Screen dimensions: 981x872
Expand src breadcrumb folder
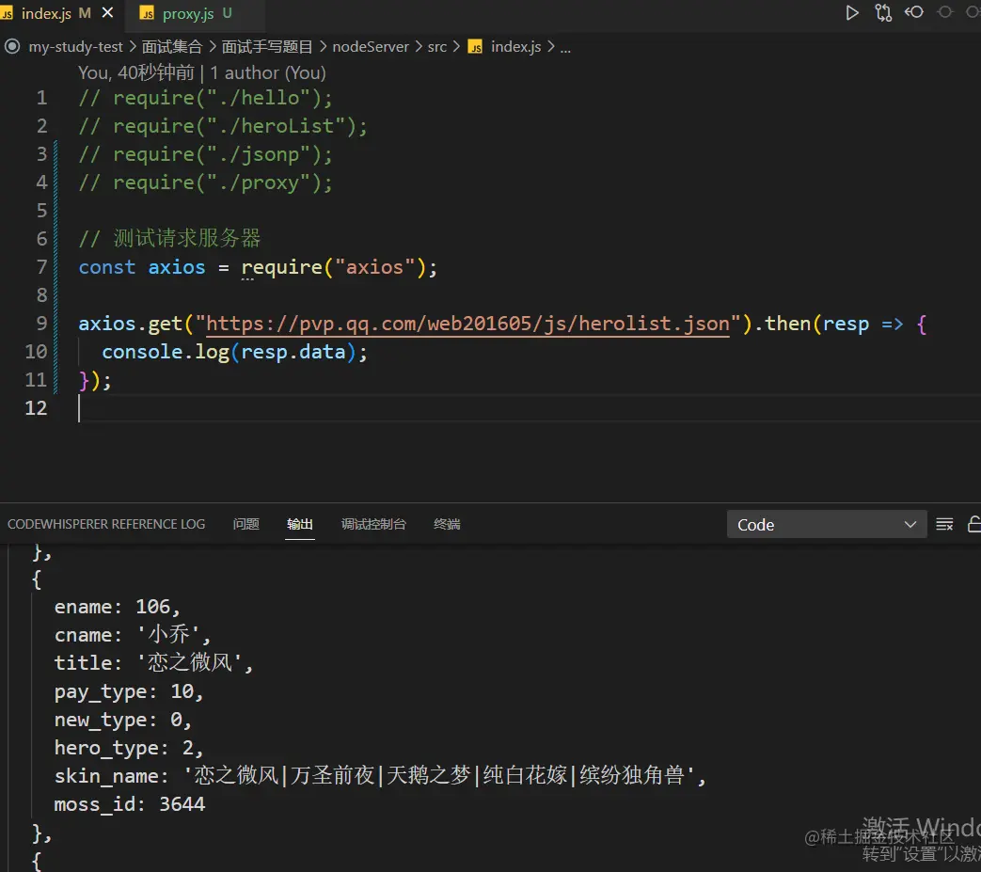pos(437,47)
